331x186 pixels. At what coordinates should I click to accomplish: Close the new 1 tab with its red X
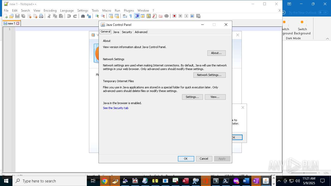(18, 23)
